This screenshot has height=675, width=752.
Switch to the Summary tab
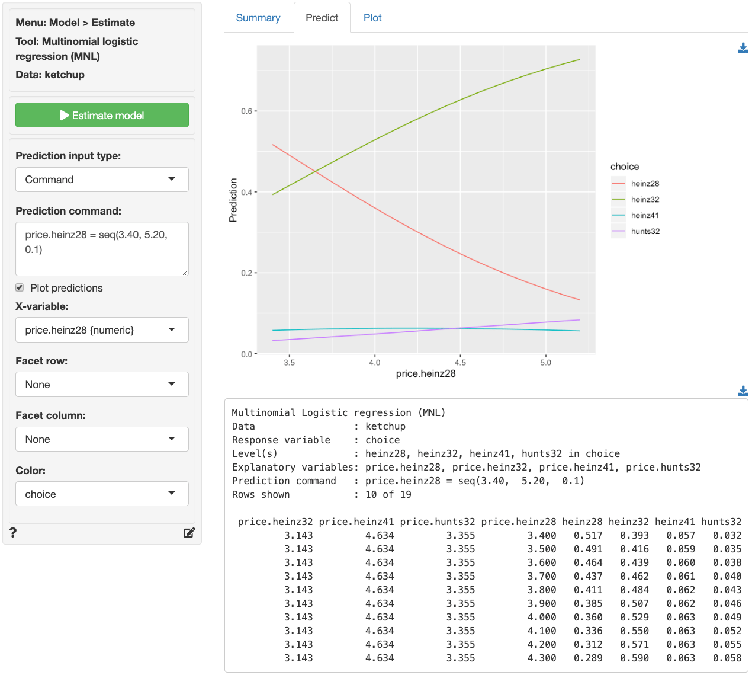(x=258, y=17)
